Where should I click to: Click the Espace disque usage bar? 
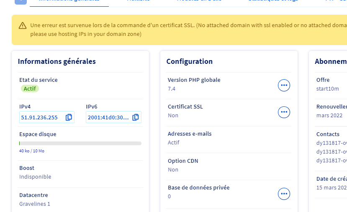tap(80, 143)
